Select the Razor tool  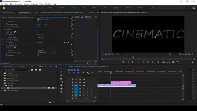coord(61,79)
